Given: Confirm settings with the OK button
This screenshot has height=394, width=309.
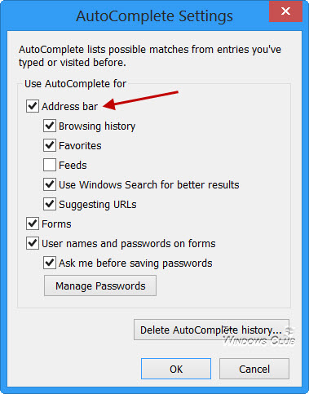Looking at the screenshot, I should 176,369.
